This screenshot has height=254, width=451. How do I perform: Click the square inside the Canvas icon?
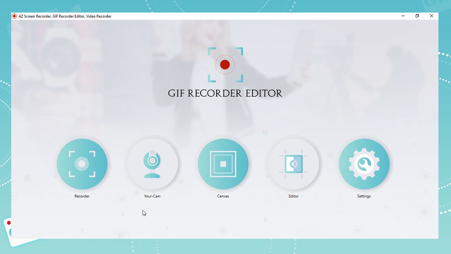tap(223, 164)
